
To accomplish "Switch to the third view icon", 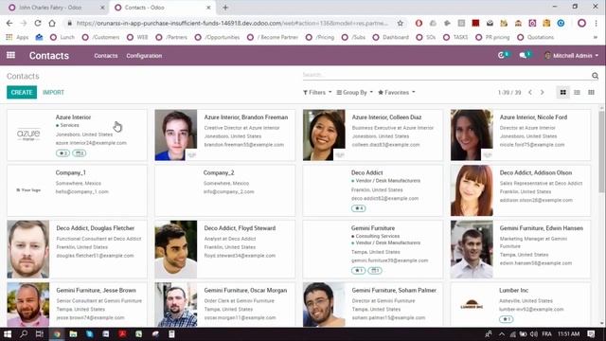I will click(591, 93).
